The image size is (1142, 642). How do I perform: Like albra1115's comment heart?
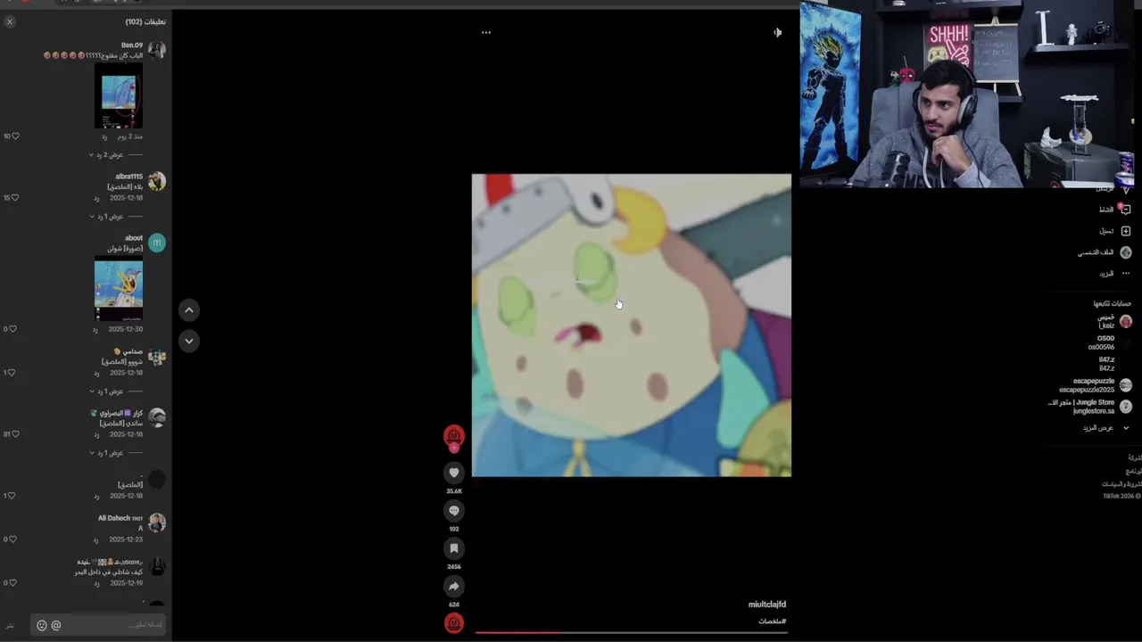pos(14,198)
